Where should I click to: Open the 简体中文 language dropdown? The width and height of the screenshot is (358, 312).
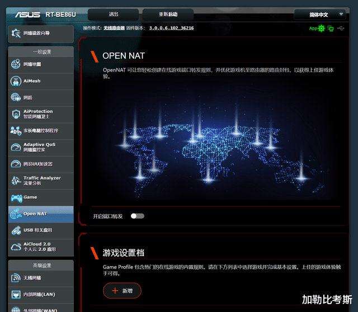coord(320,15)
